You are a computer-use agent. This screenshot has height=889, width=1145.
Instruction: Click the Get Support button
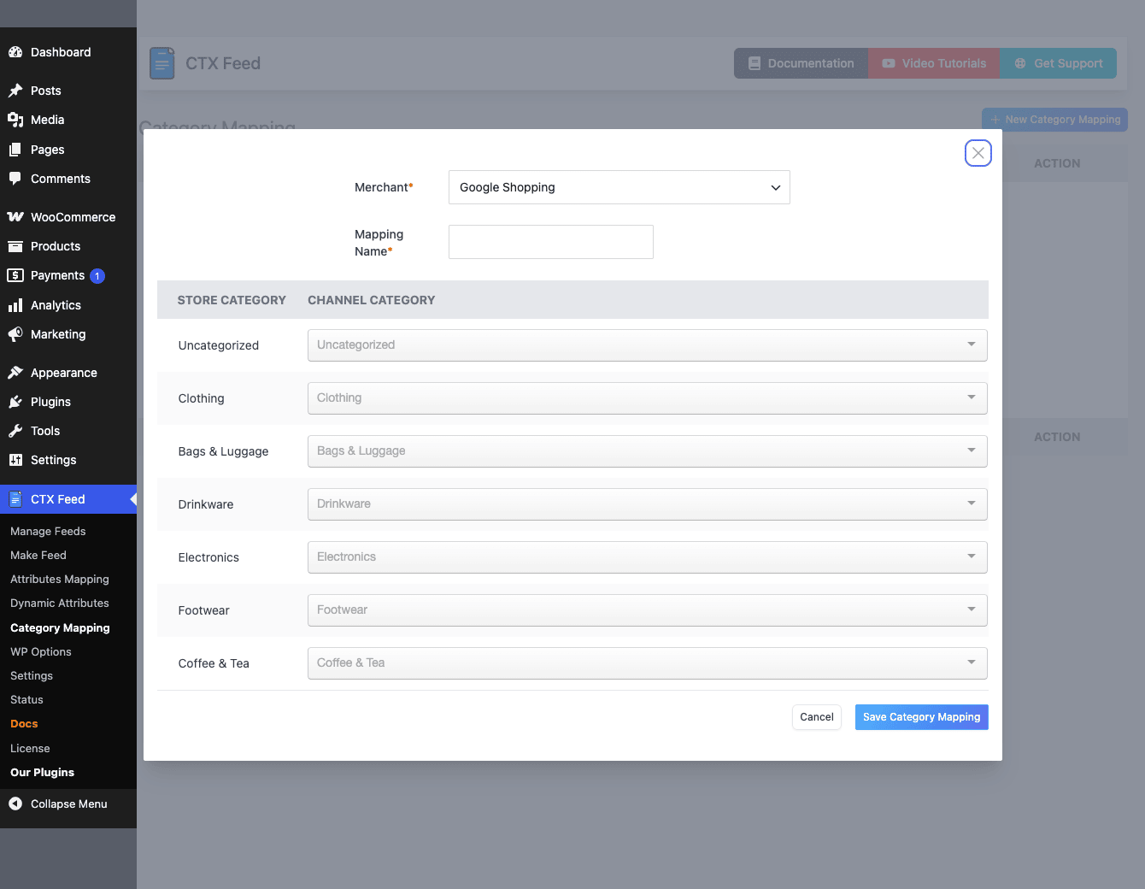click(1059, 63)
